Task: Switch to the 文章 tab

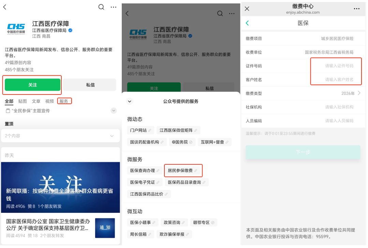Action: tap(36, 101)
